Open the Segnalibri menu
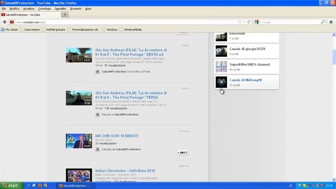Image resolution: width=336 pixels, height=189 pixels. click(60, 9)
